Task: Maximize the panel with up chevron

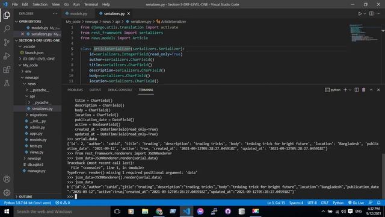Action: 371,90
